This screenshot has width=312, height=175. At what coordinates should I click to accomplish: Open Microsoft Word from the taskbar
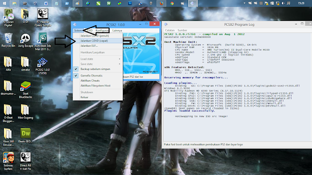[46, 3]
